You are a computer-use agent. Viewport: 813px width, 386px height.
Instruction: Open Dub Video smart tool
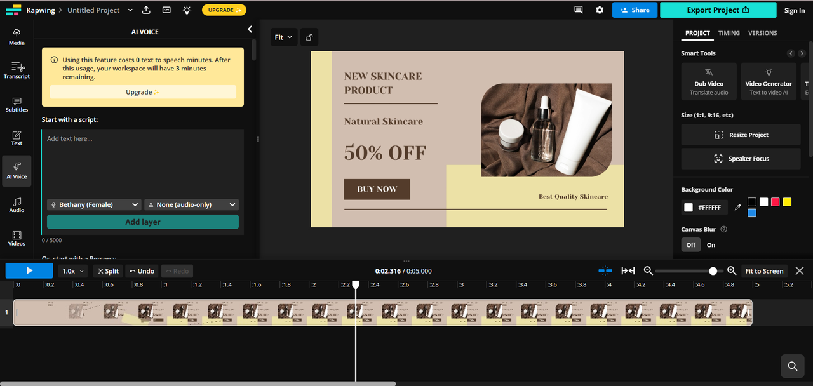tap(709, 81)
